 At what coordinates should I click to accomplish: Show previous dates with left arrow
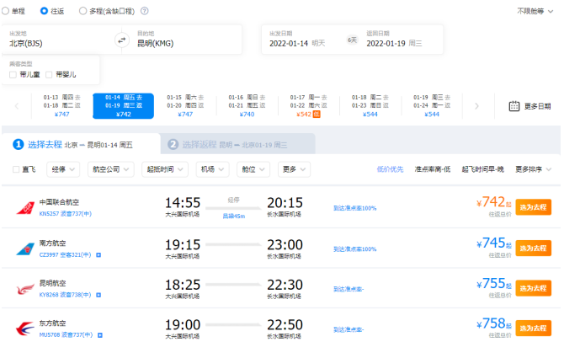click(17, 106)
